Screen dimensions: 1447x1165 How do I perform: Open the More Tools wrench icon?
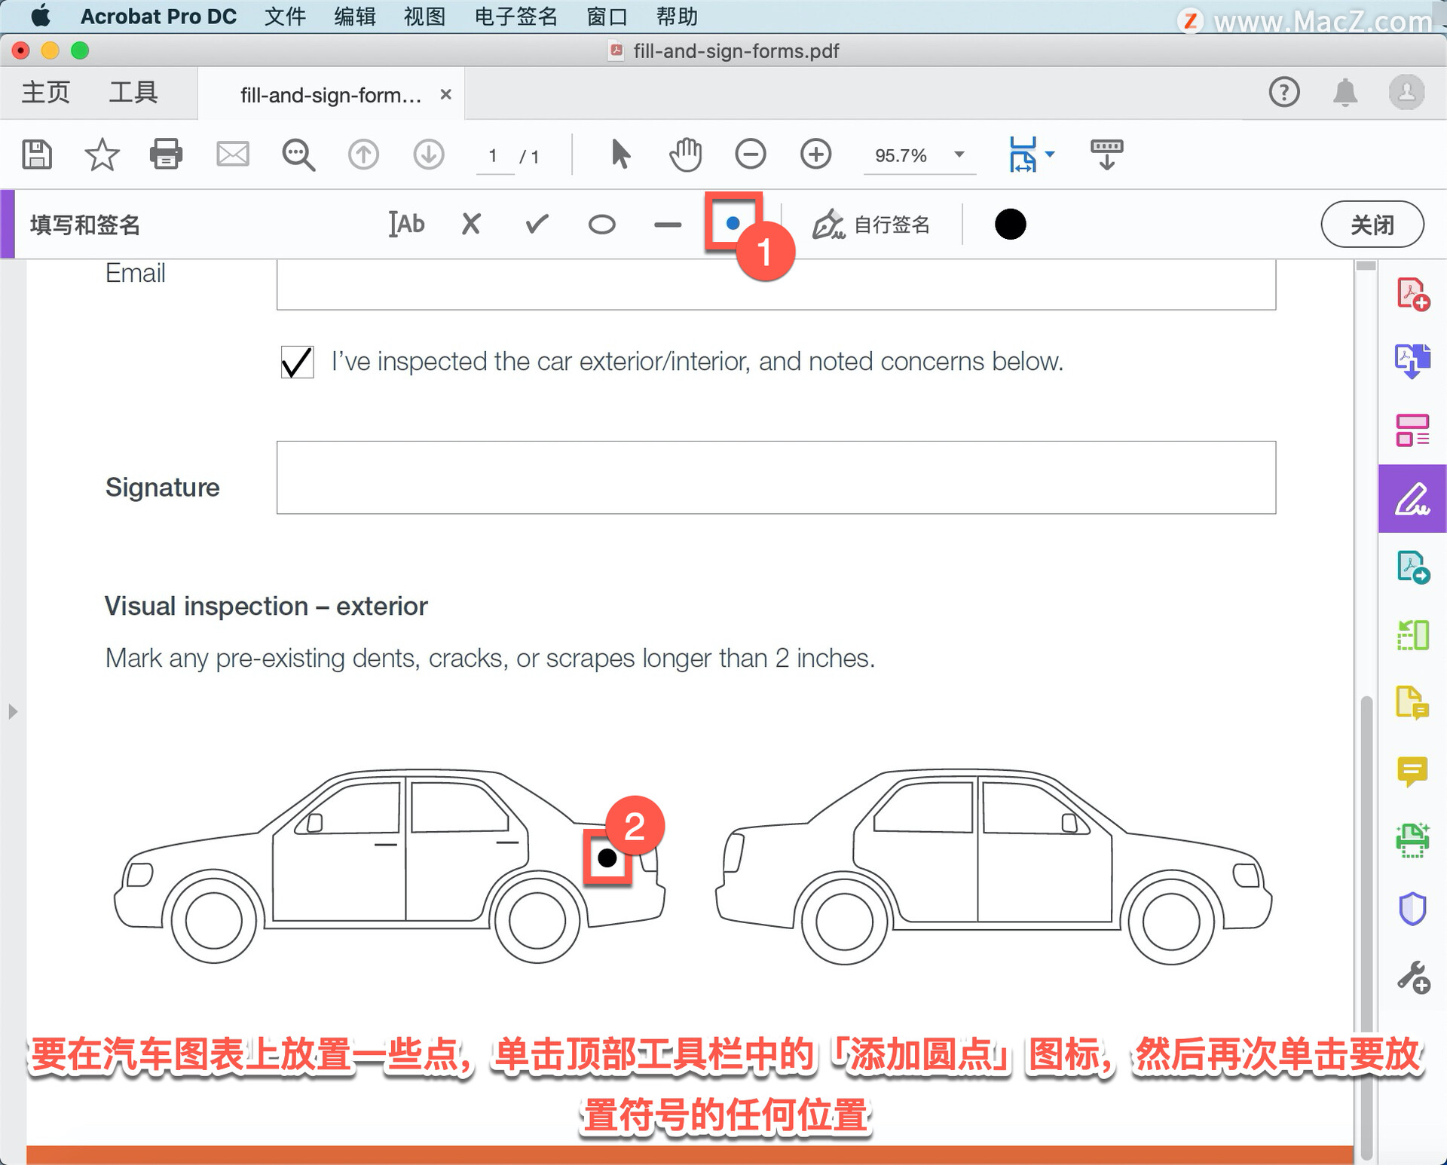pyautogui.click(x=1413, y=977)
